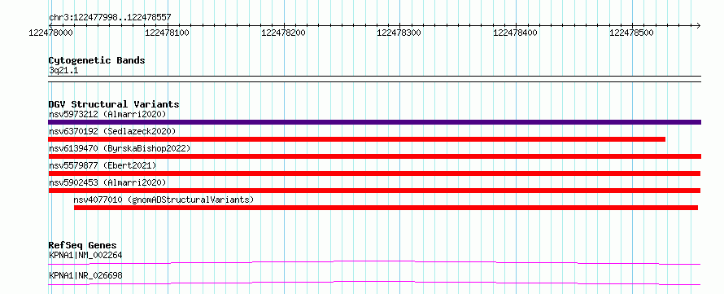Click the chr3:122477998..122478557 region label
This screenshot has width=724, height=294.
tap(110, 18)
